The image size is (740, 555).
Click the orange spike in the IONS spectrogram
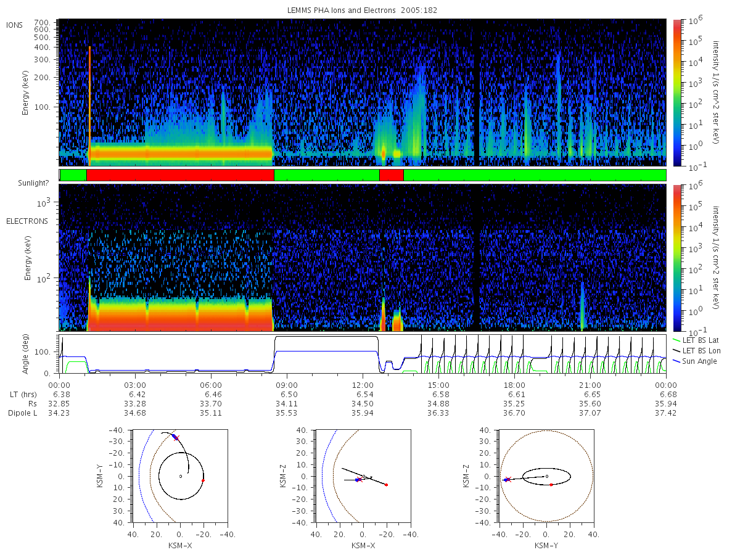tap(90, 106)
